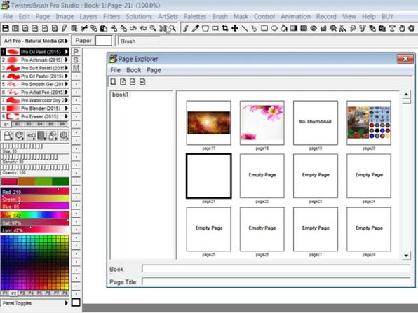Toggle the P button beside brush list
Screen dimensions: 418x313
click(76, 52)
